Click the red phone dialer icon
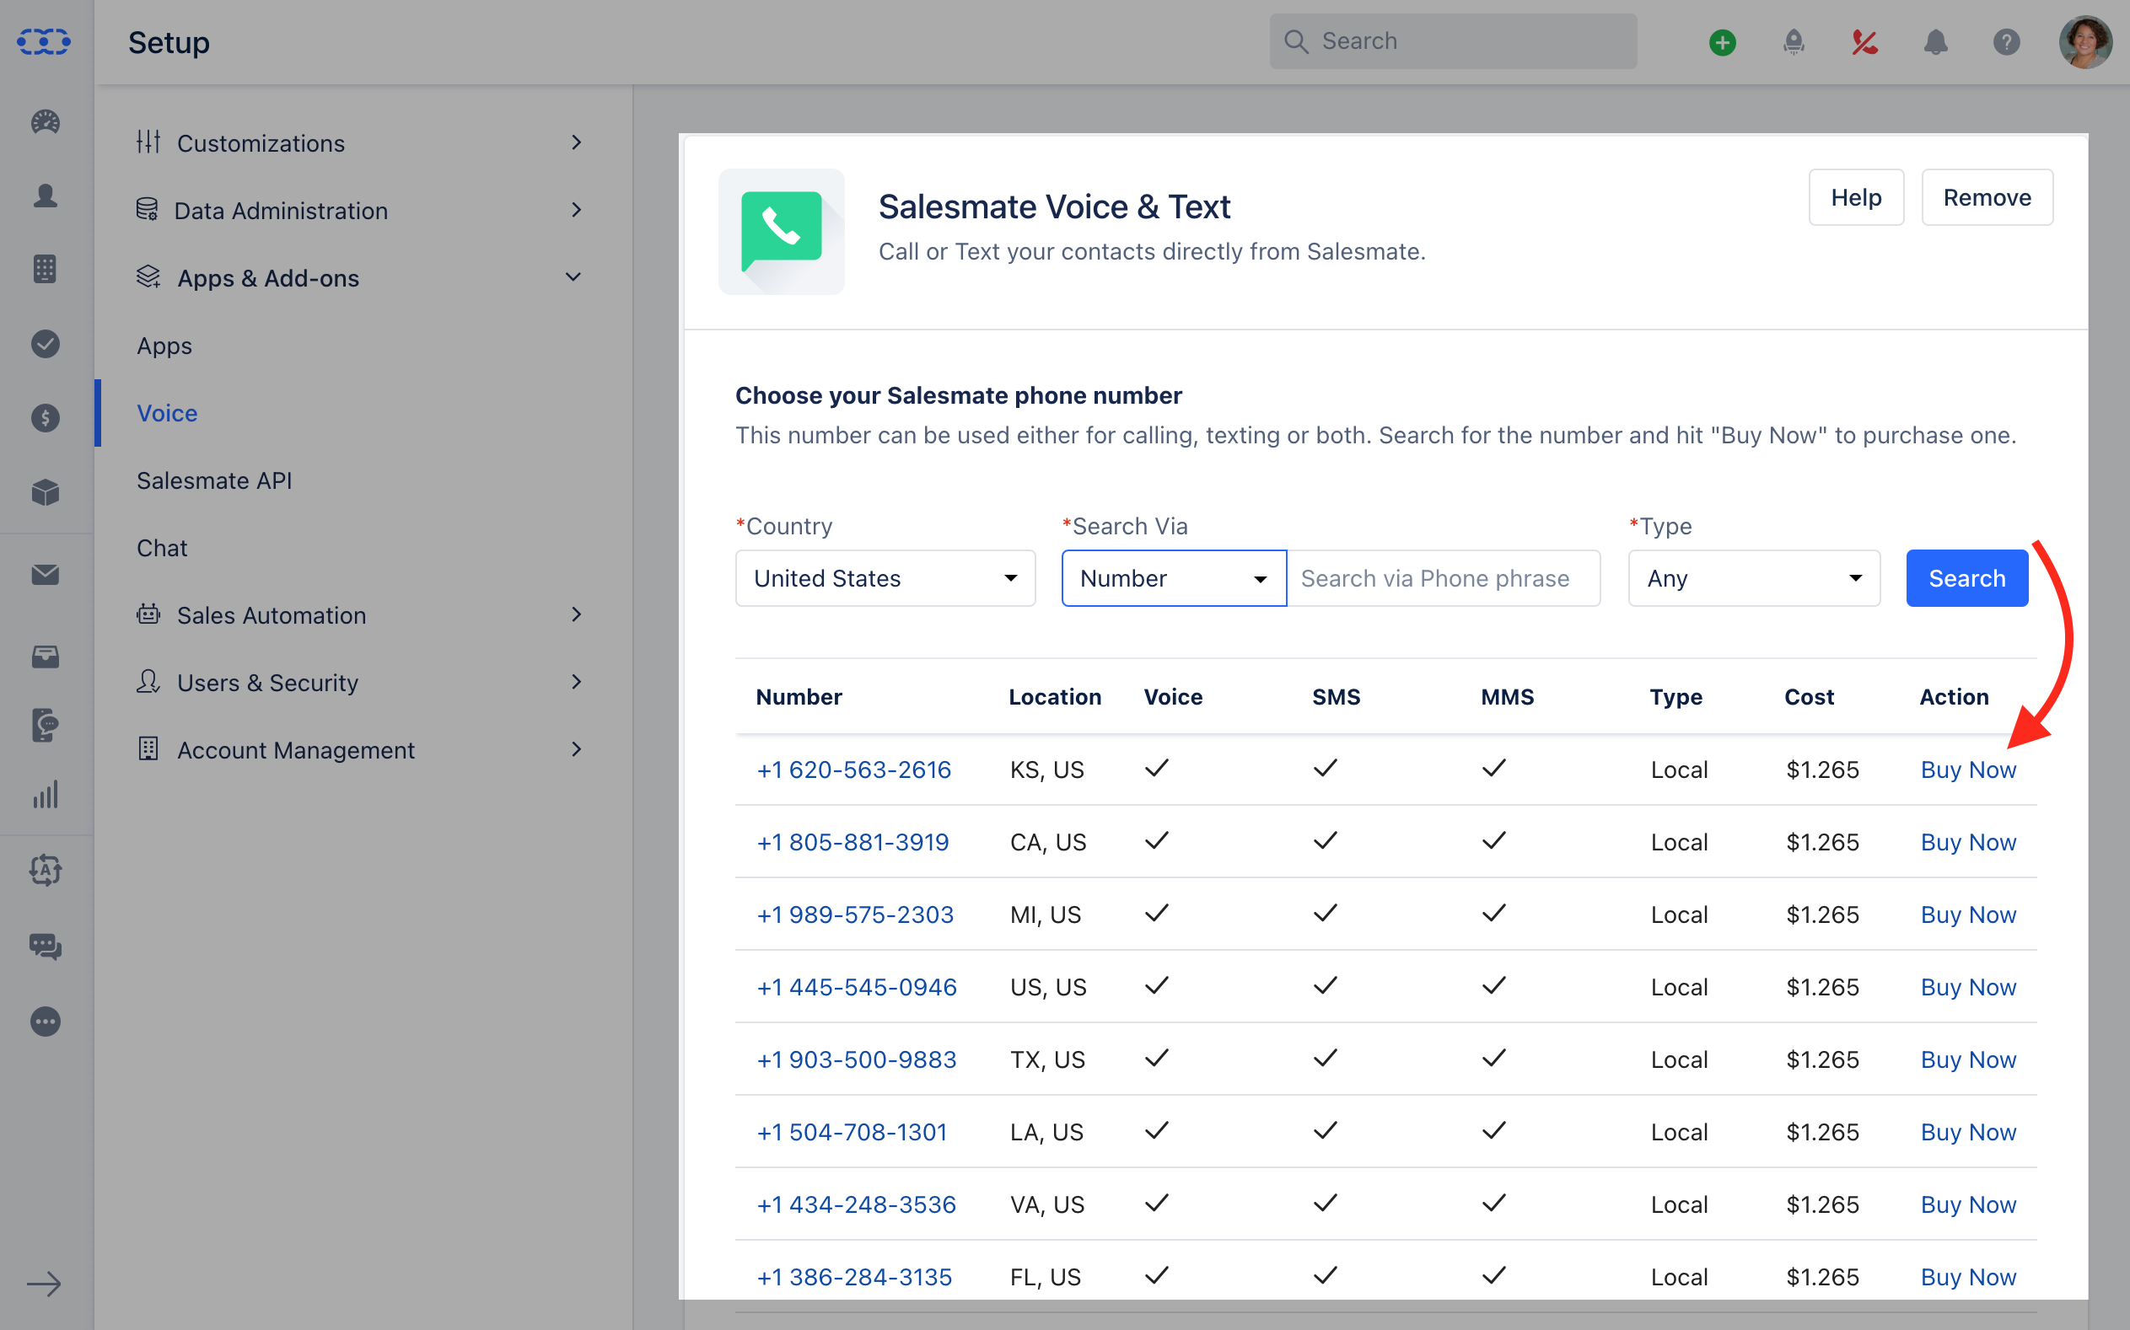This screenshot has width=2130, height=1330. (x=1864, y=42)
